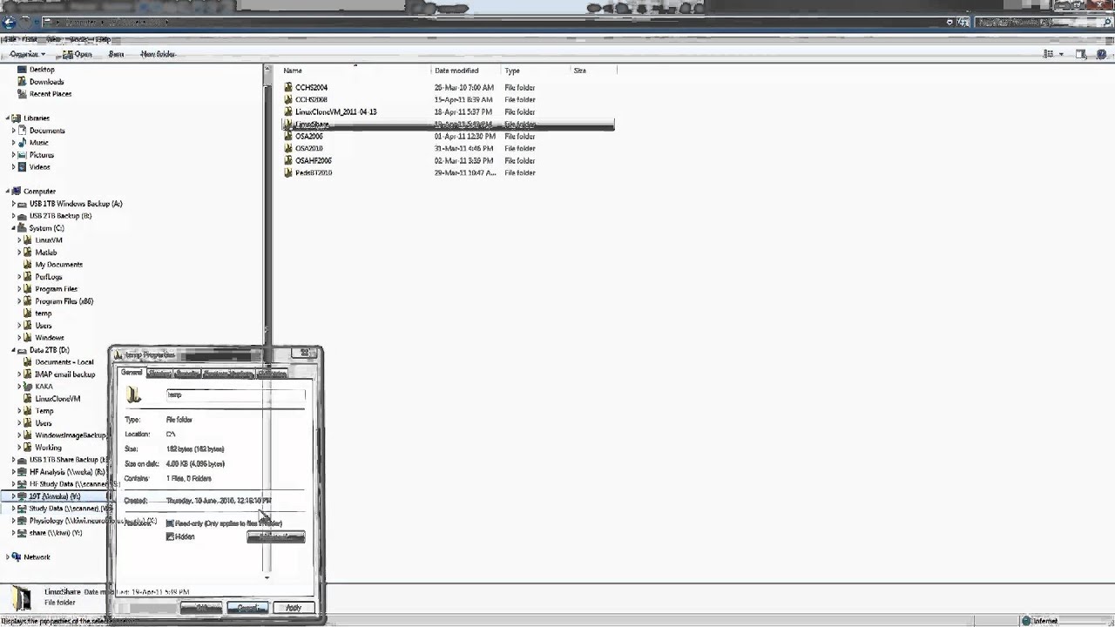Image resolution: width=1115 pixels, height=627 pixels.
Task: Click the Music library icon
Action: click(22, 143)
